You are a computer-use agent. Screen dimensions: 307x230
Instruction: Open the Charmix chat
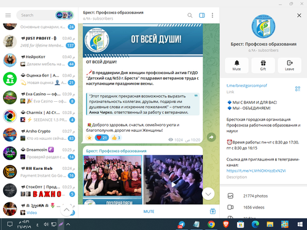pyautogui.click(x=39, y=116)
